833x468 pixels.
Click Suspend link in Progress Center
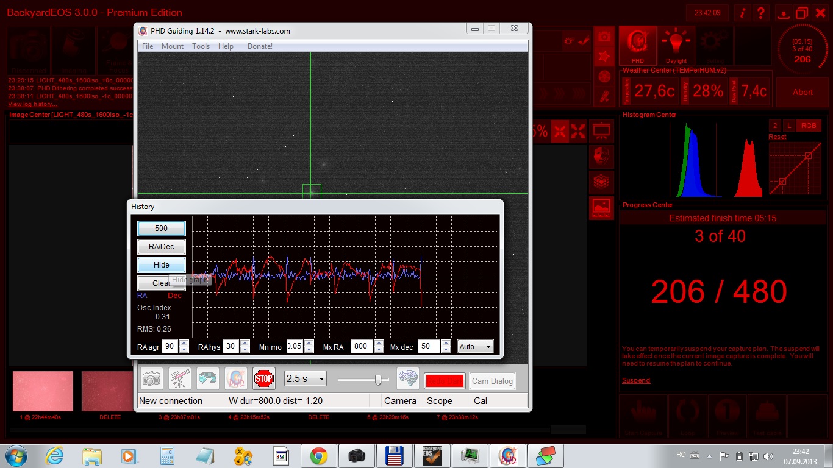(636, 380)
